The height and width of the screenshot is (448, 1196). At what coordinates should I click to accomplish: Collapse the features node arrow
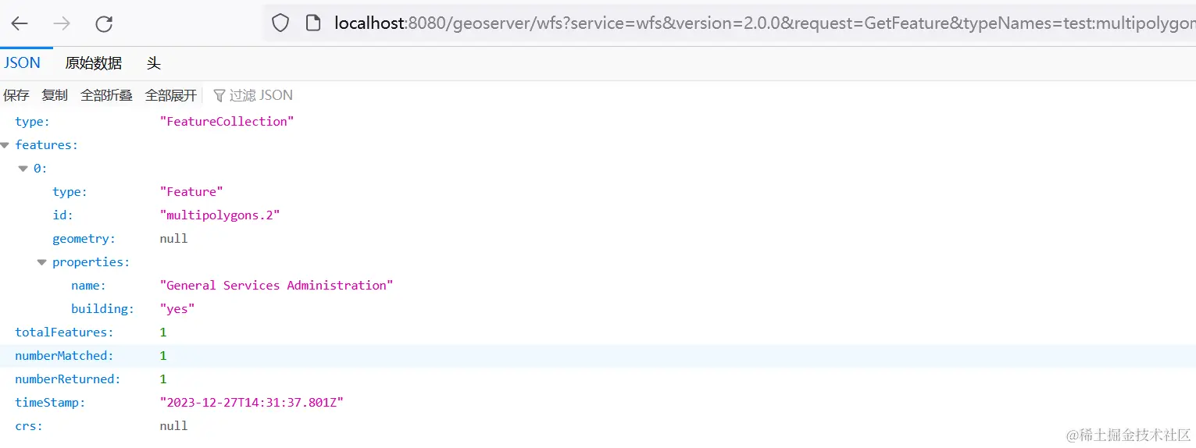point(5,145)
